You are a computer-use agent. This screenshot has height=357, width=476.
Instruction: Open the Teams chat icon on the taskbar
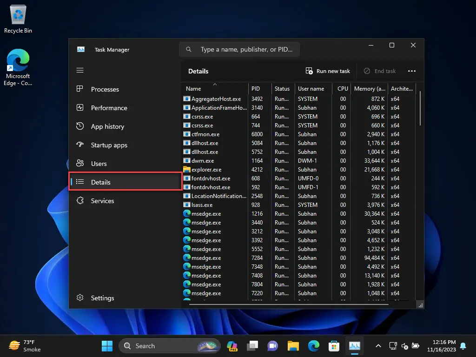point(272,346)
